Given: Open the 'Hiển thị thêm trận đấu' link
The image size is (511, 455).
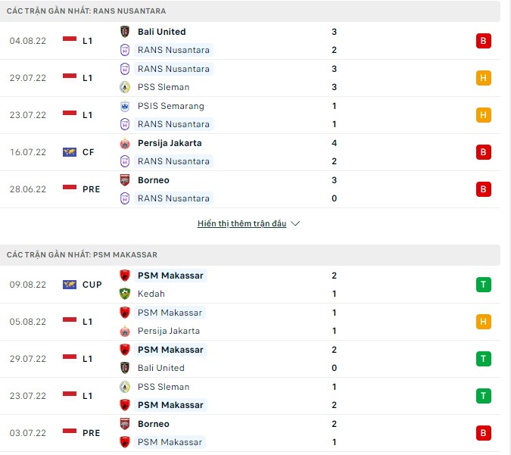Looking at the screenshot, I should tap(241, 224).
